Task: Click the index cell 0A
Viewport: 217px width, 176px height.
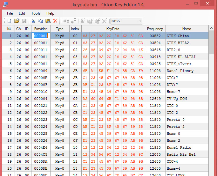Action: 75,106
